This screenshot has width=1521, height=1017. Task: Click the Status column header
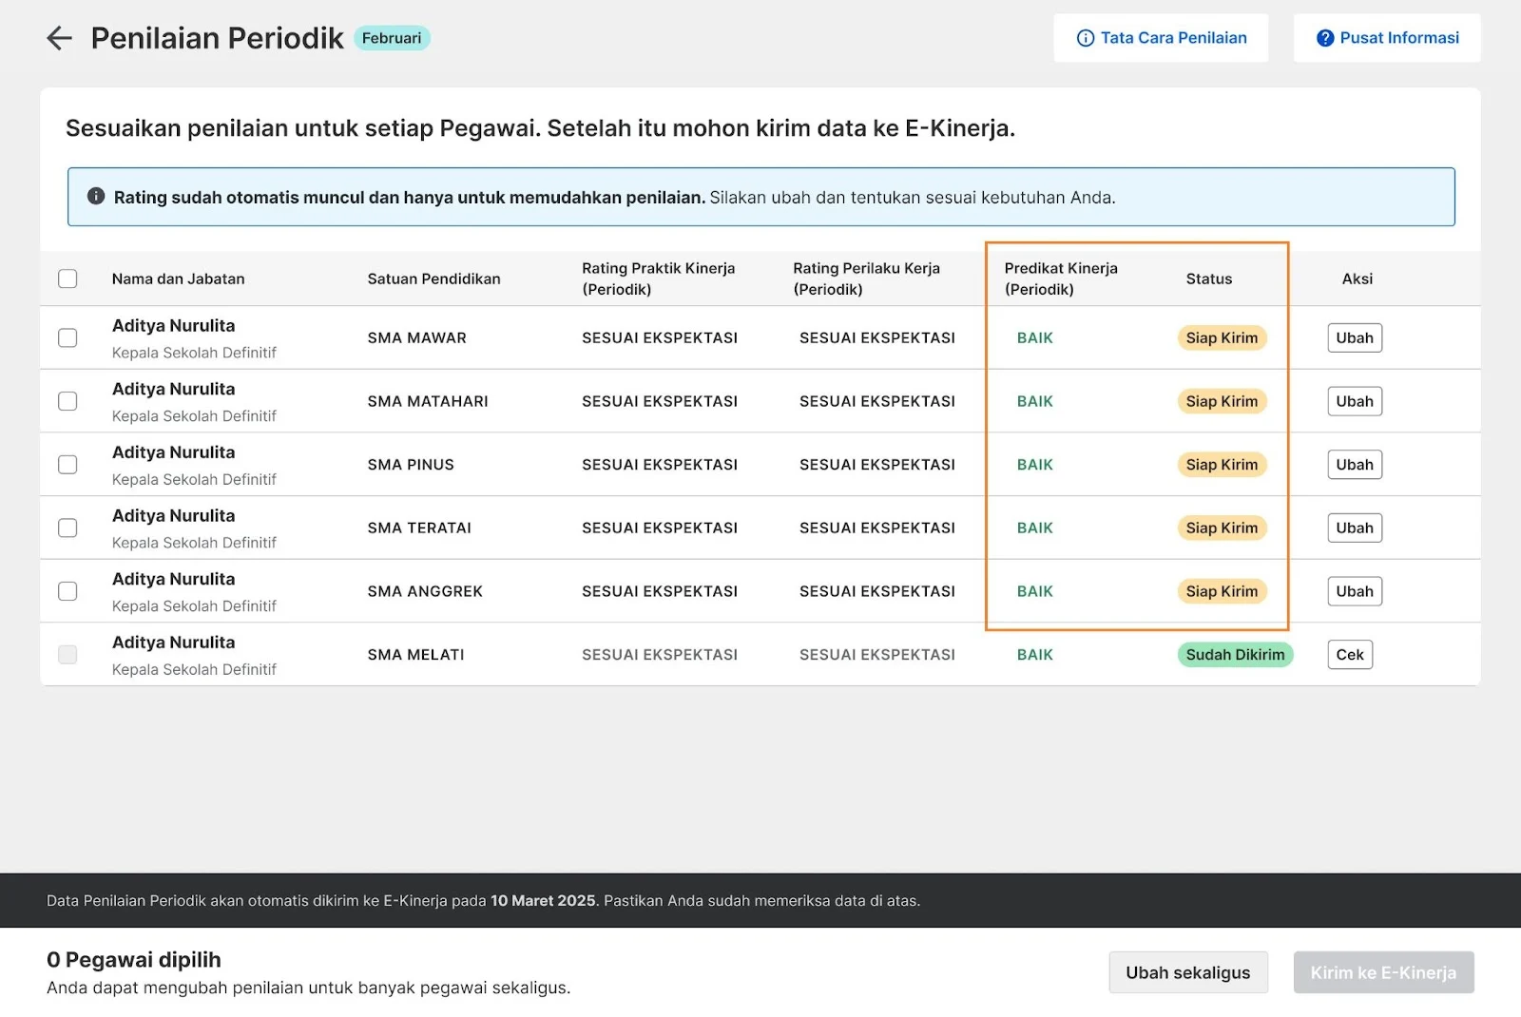[1209, 278]
